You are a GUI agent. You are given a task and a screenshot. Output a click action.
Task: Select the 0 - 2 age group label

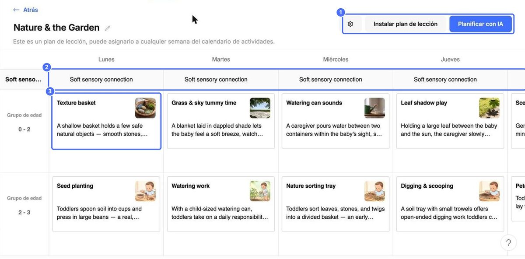pos(24,129)
